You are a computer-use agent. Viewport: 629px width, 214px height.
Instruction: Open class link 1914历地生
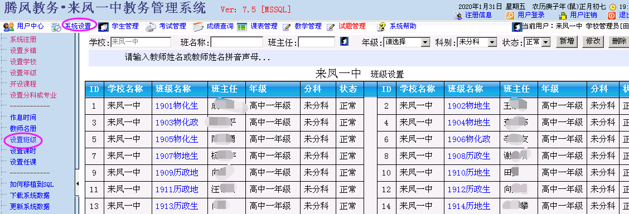pos(469,206)
